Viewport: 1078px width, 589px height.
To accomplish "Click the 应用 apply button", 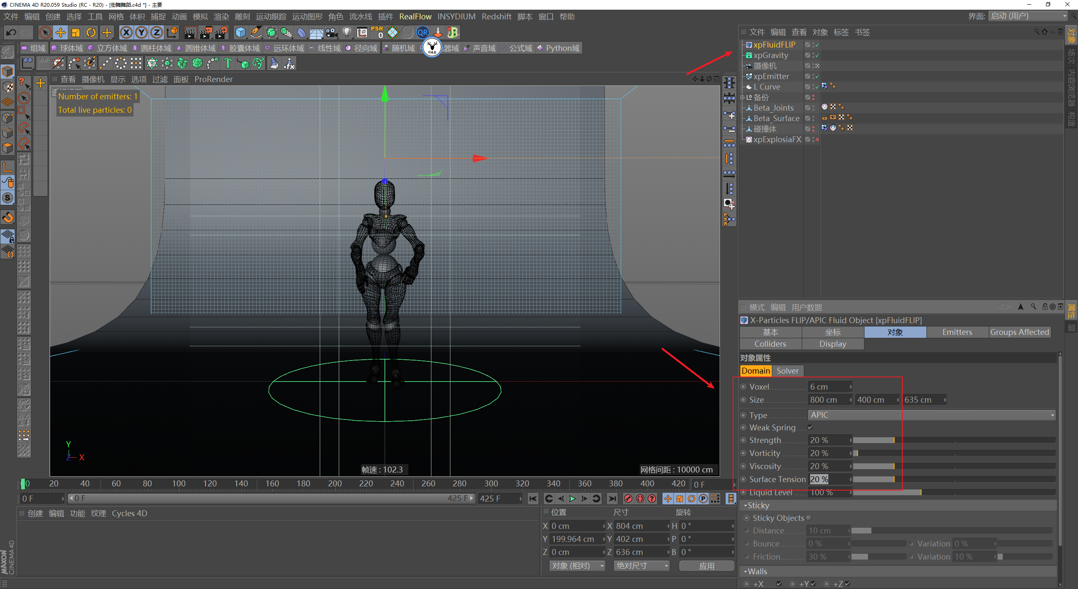I will [707, 566].
